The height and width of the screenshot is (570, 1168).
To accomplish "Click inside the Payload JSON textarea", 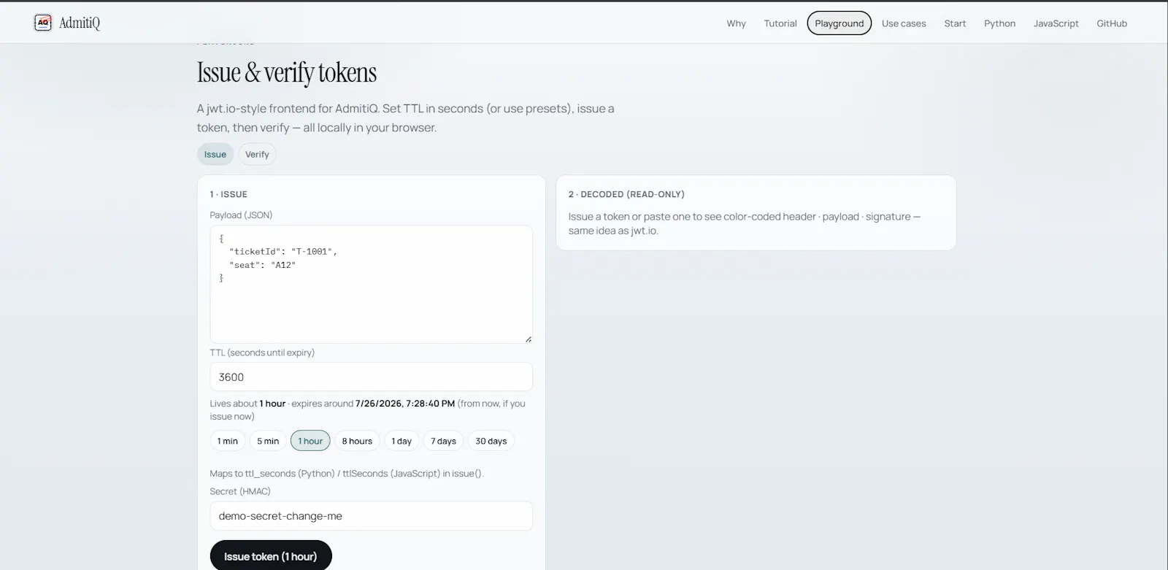I will click(371, 284).
